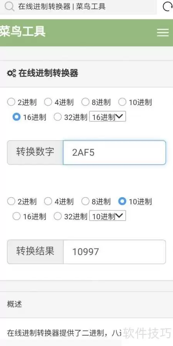Expand the source 16进制 dropdown
This screenshot has height=346, width=173.
click(108, 116)
